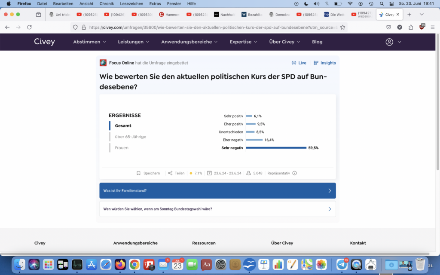Expand the Leistungen dropdown menu

pyautogui.click(x=134, y=42)
